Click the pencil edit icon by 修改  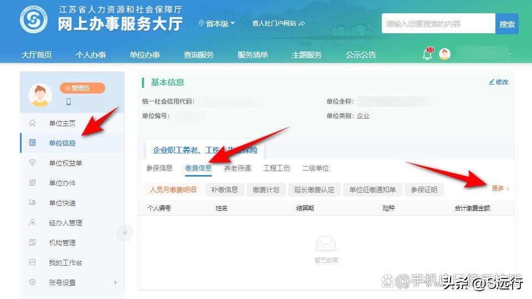click(492, 82)
